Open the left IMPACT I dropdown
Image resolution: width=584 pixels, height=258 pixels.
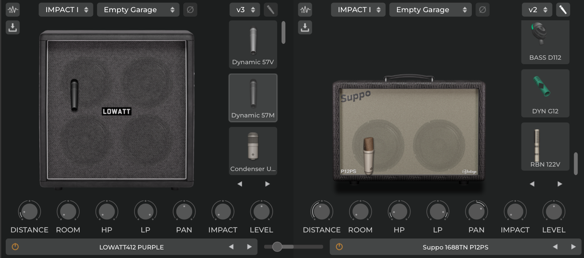point(66,10)
